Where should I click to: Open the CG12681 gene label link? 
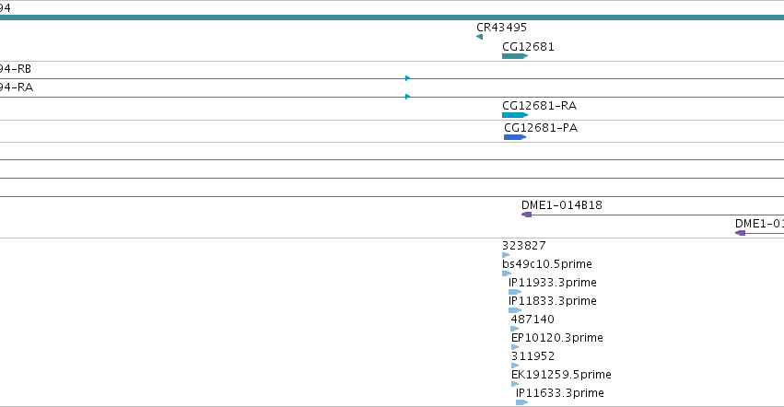click(528, 46)
